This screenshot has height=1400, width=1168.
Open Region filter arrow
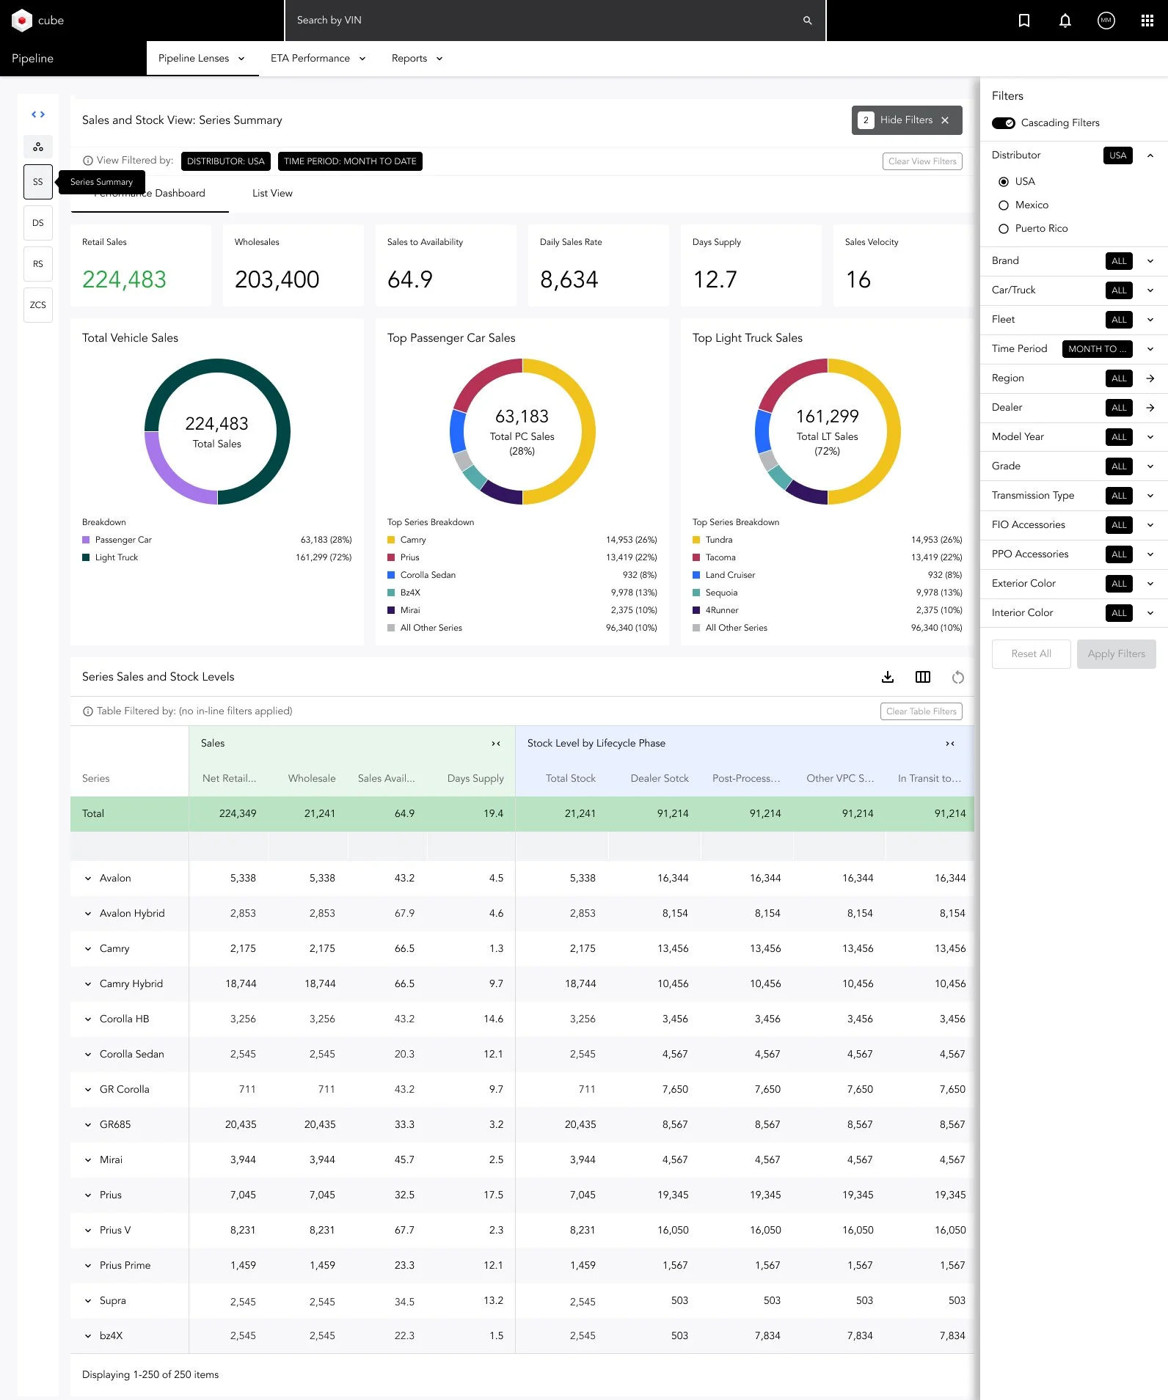(1150, 378)
